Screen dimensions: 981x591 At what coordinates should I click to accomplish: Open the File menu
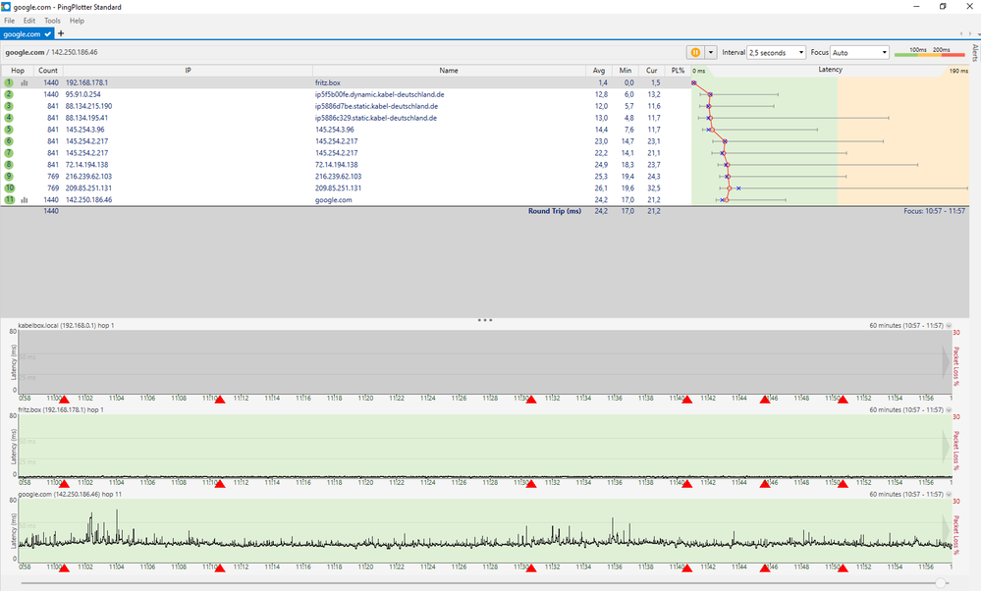pyautogui.click(x=9, y=20)
